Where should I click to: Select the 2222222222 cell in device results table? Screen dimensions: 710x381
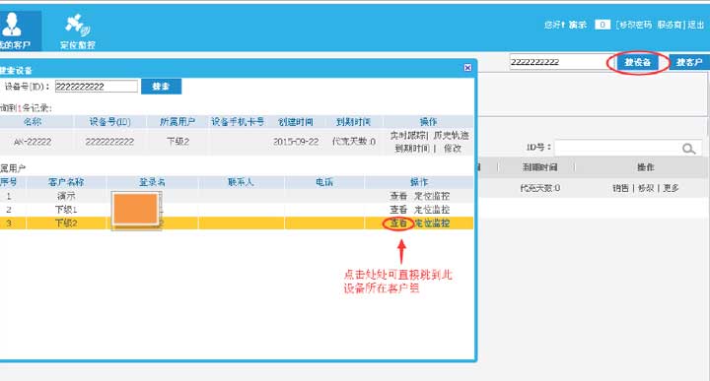[x=109, y=142]
